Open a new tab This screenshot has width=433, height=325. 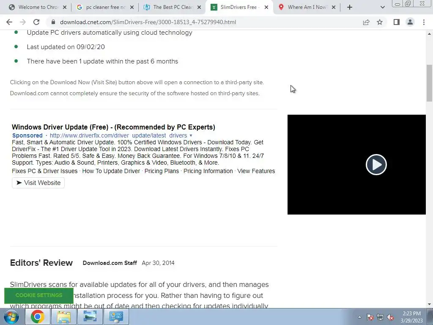click(x=350, y=7)
